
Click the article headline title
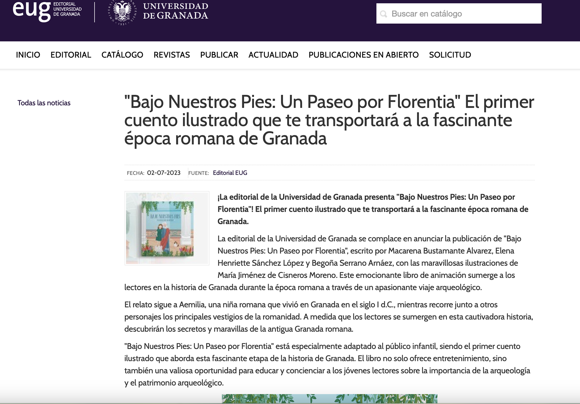(x=329, y=120)
